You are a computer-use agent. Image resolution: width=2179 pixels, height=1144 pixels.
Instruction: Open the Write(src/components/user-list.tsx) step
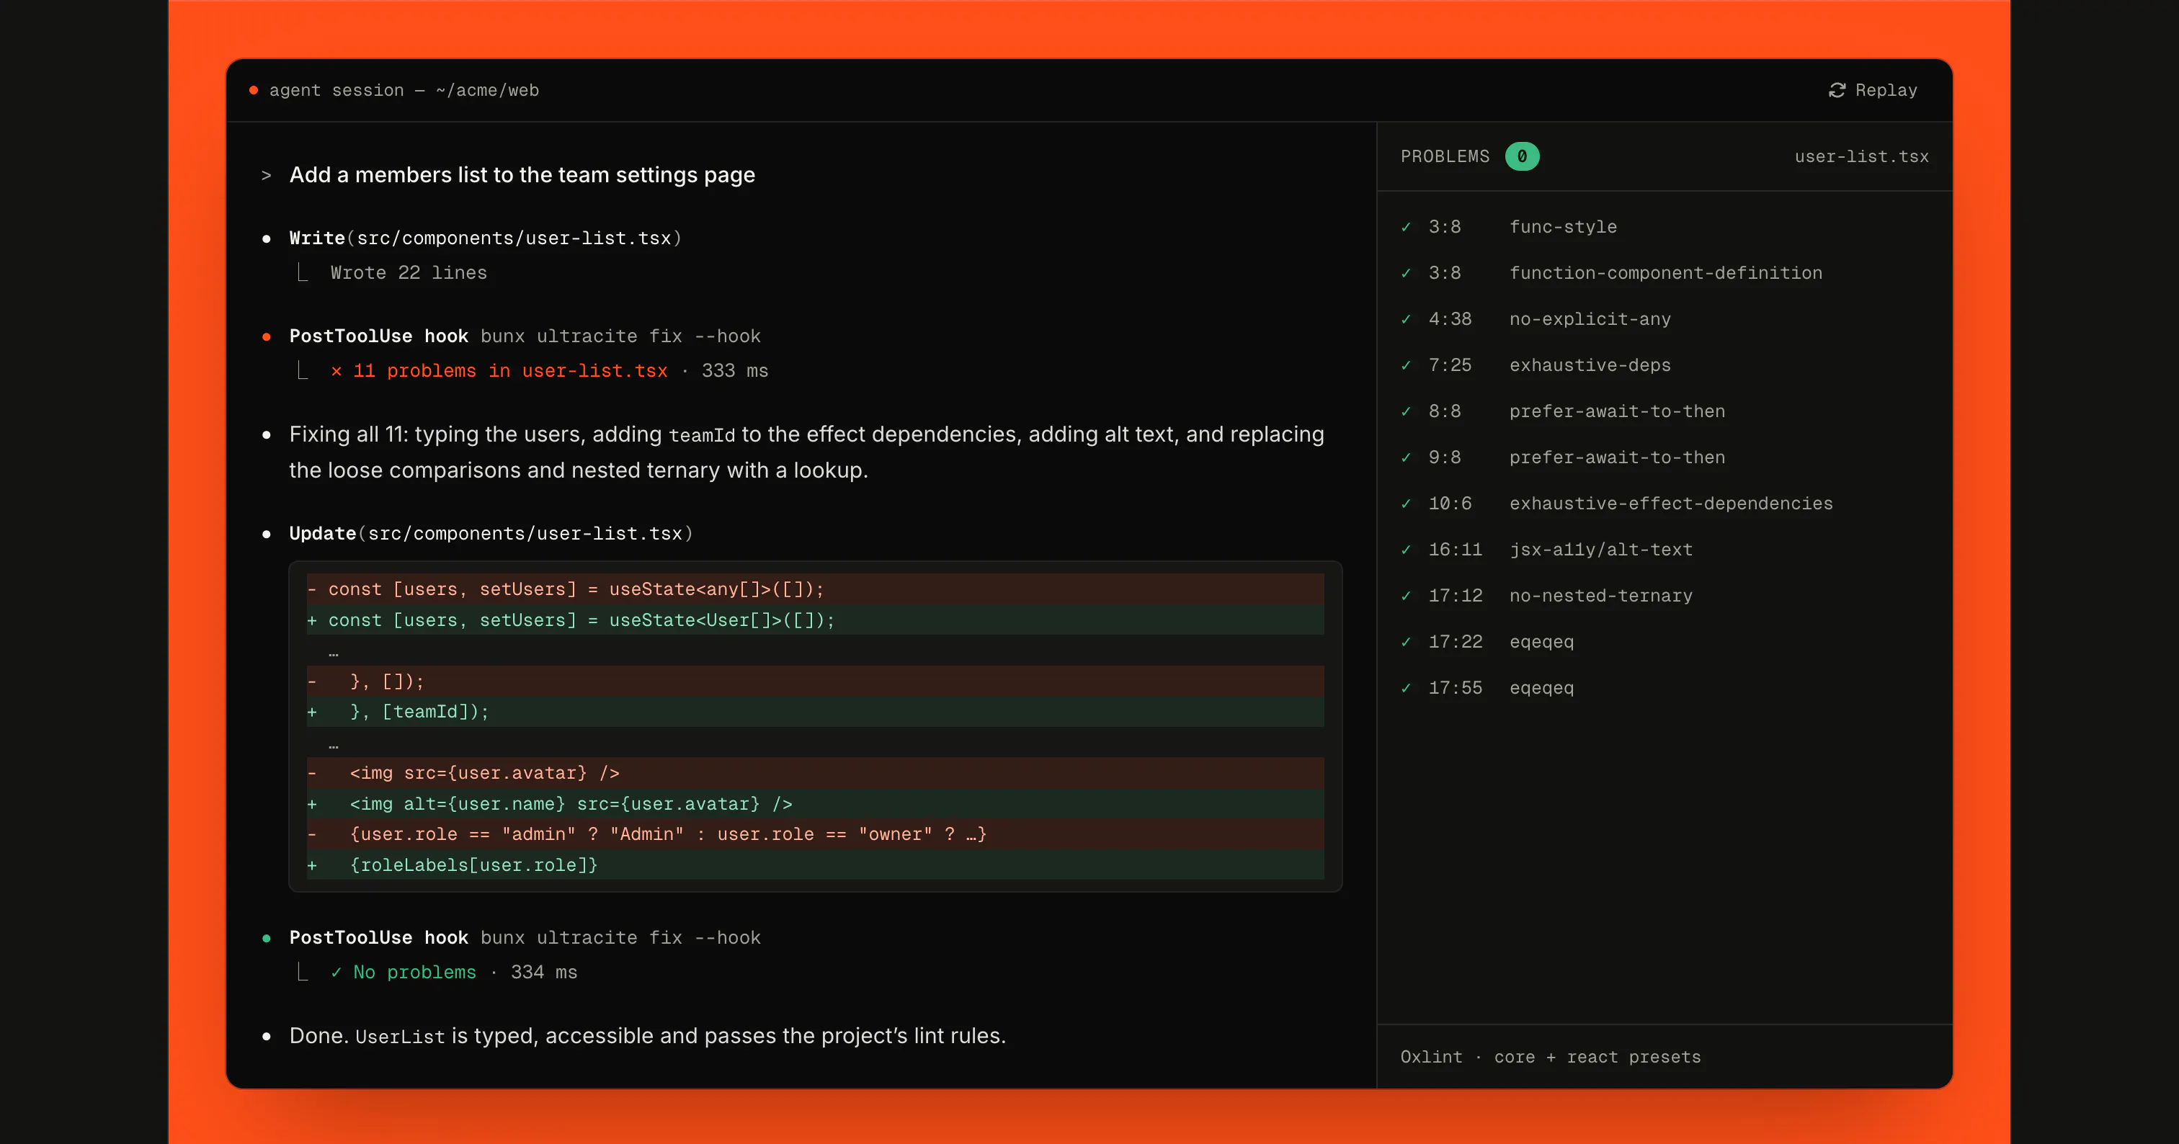486,238
